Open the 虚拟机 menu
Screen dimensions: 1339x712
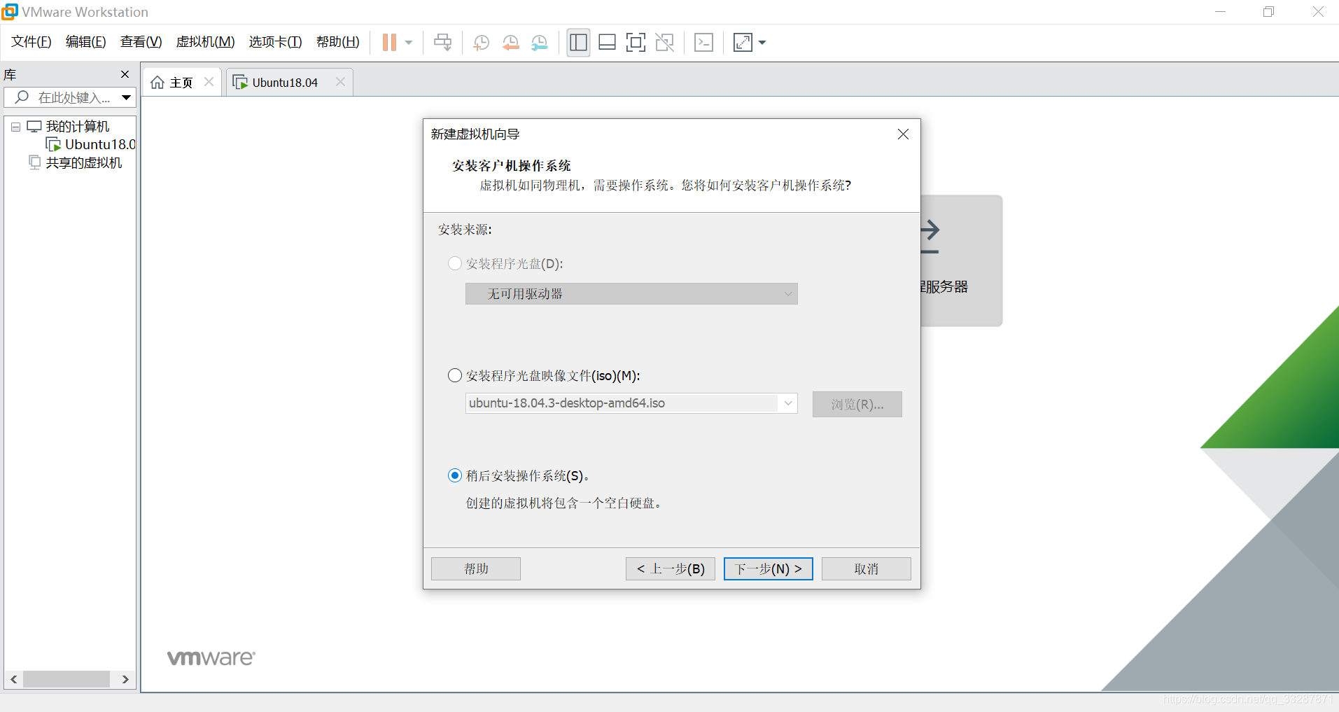(204, 41)
